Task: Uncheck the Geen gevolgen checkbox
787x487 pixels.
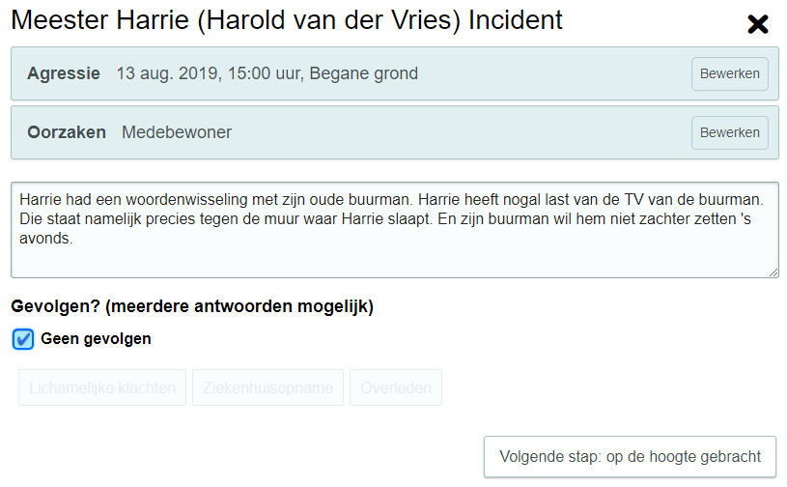Action: coord(24,339)
